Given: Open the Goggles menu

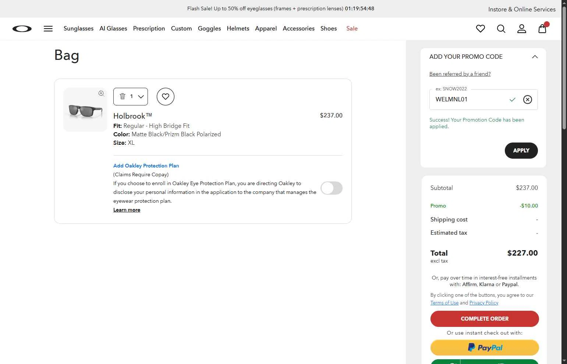Looking at the screenshot, I should click(209, 29).
